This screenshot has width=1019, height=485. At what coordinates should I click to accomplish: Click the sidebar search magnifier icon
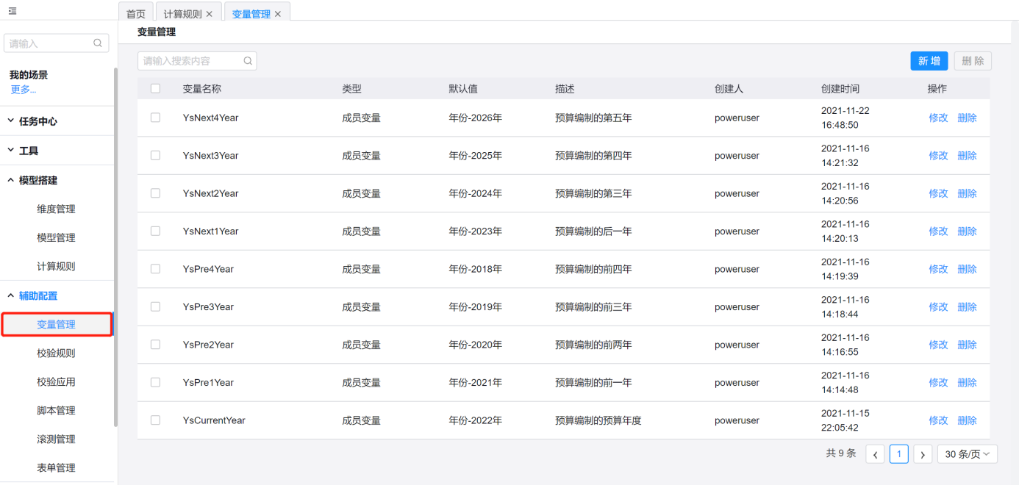[98, 43]
